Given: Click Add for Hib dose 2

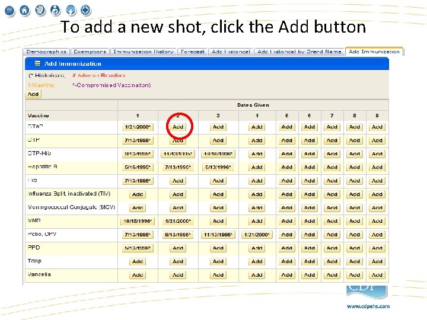Looking at the screenshot, I should 178,181.
